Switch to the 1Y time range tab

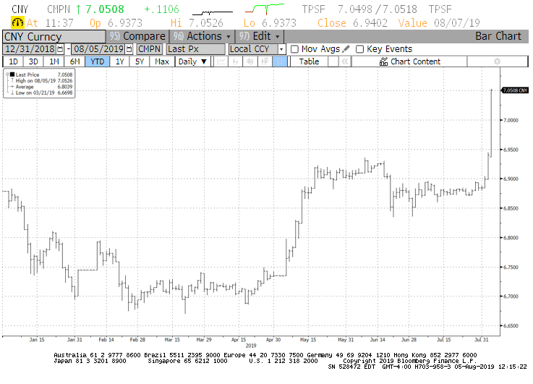(x=119, y=61)
